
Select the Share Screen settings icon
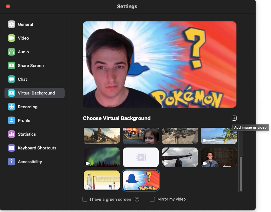(12, 65)
